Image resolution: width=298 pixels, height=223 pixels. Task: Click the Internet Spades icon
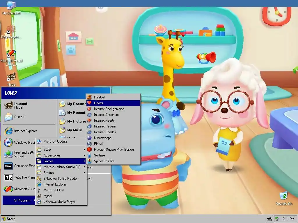click(x=90, y=132)
